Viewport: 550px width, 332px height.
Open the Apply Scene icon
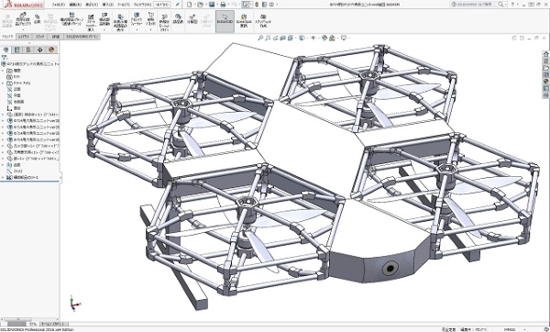tap(332, 38)
